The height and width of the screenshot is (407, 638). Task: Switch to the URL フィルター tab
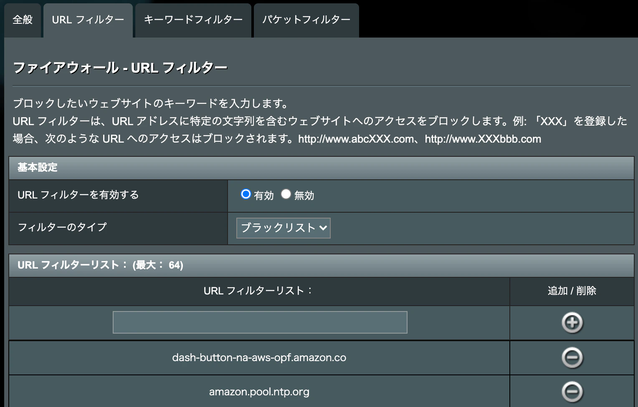click(x=88, y=20)
